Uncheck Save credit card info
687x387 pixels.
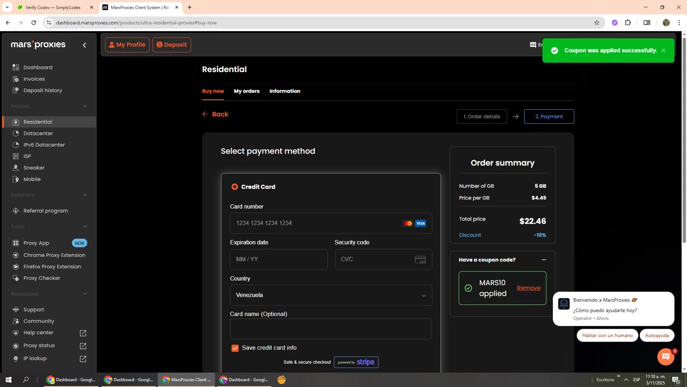tap(235, 348)
